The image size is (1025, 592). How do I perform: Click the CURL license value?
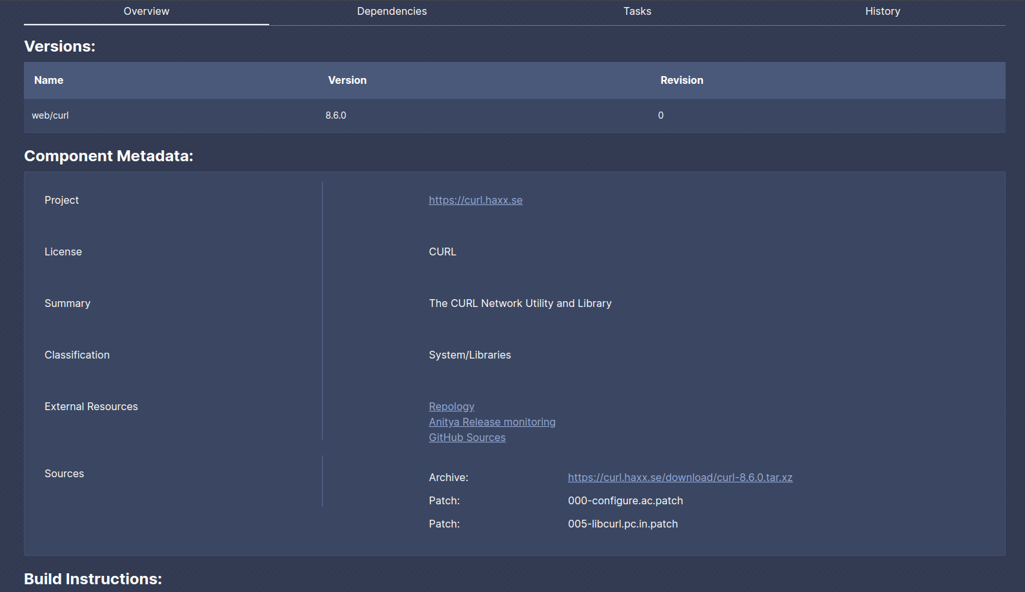point(442,252)
